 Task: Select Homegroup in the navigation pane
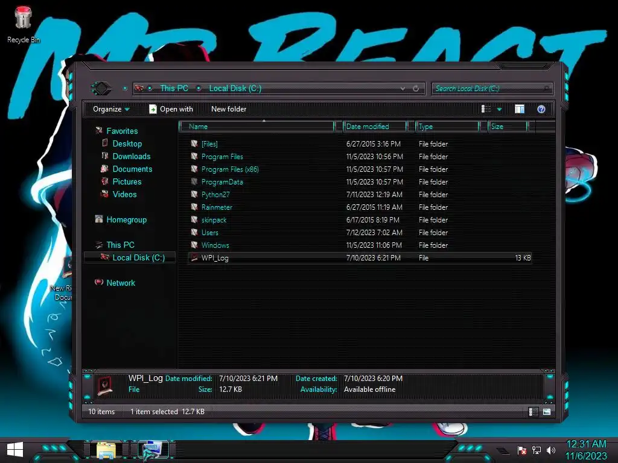point(126,219)
